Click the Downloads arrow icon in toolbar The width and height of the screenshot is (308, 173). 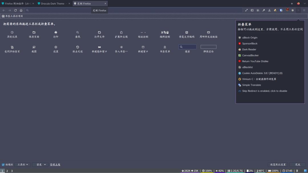269,10
